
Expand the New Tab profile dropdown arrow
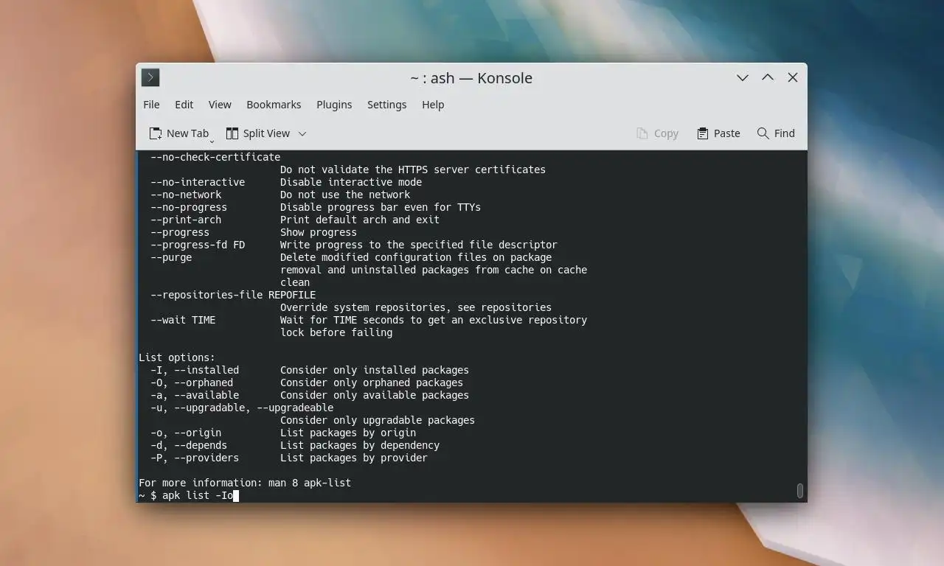click(x=212, y=140)
